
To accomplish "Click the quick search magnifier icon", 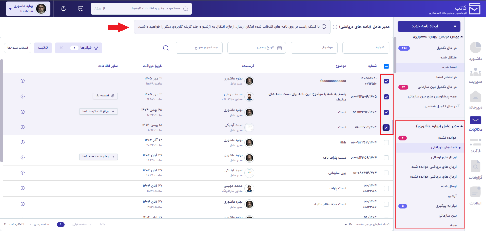I will coord(166,48).
